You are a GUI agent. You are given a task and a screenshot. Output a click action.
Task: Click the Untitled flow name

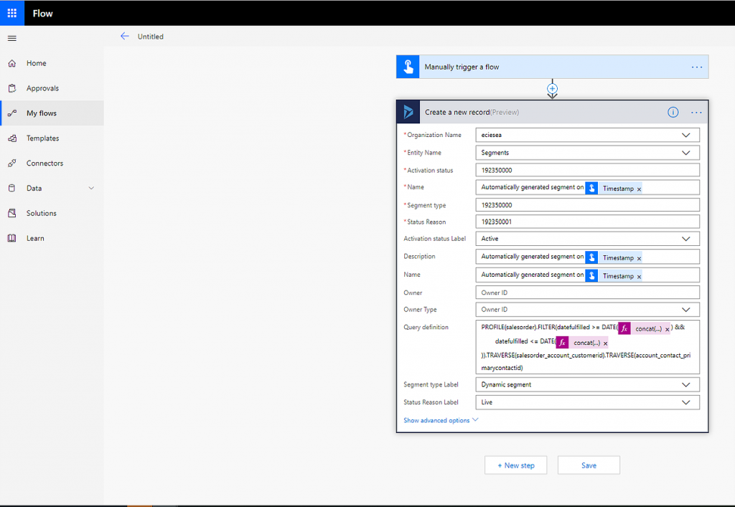pos(151,37)
